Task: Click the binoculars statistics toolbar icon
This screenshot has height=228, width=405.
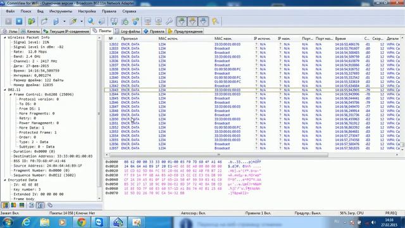Action: (x=114, y=22)
